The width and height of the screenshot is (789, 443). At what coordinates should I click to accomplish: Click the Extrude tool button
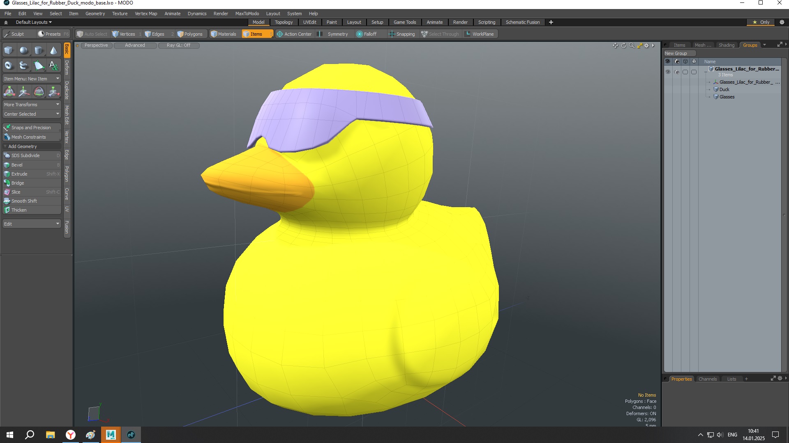pos(32,174)
